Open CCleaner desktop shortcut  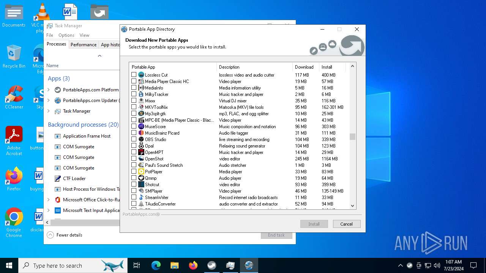pos(14,97)
